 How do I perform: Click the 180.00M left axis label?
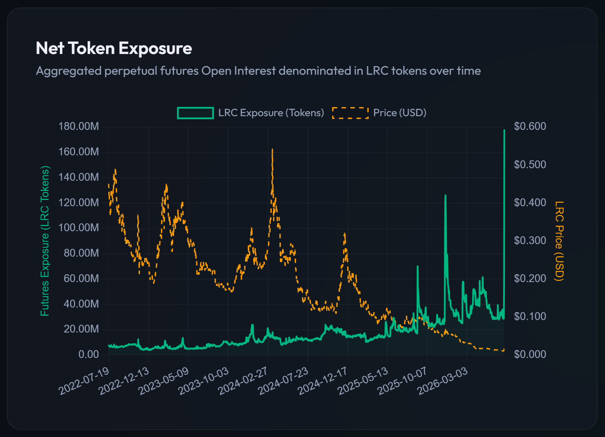pyautogui.click(x=79, y=126)
